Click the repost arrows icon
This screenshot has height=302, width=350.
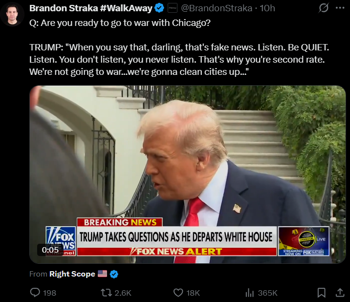click(106, 293)
